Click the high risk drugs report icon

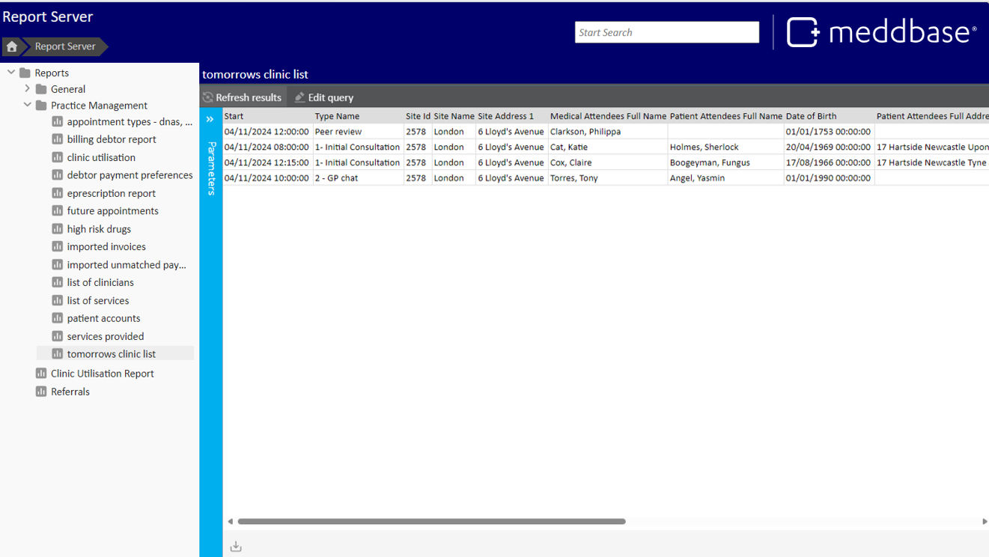point(57,229)
